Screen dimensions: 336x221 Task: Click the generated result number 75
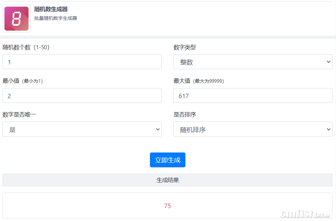(167, 206)
